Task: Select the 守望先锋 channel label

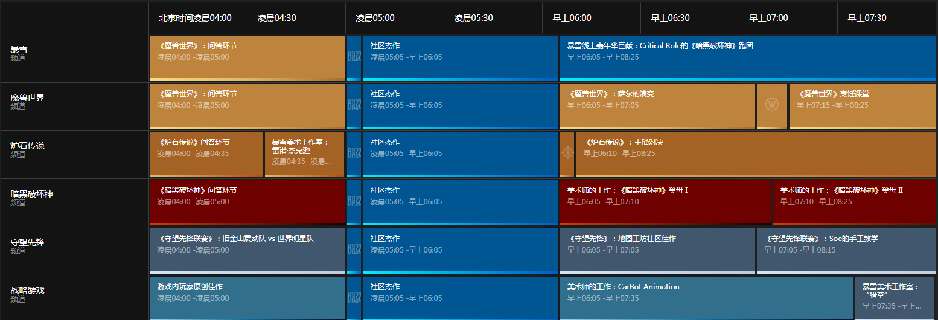Action: (27, 242)
